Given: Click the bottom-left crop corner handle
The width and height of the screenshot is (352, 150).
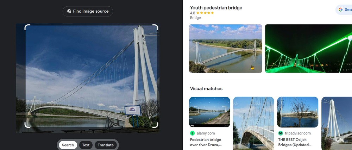Looking at the screenshot, I should [x=27, y=125].
